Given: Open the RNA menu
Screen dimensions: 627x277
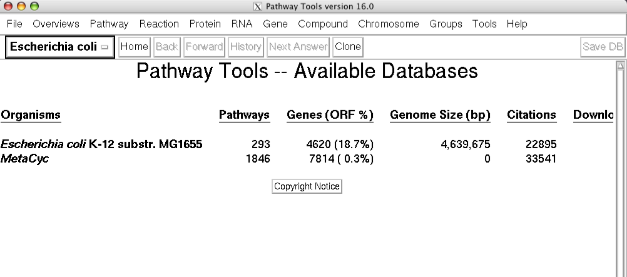Looking at the screenshot, I should [242, 24].
